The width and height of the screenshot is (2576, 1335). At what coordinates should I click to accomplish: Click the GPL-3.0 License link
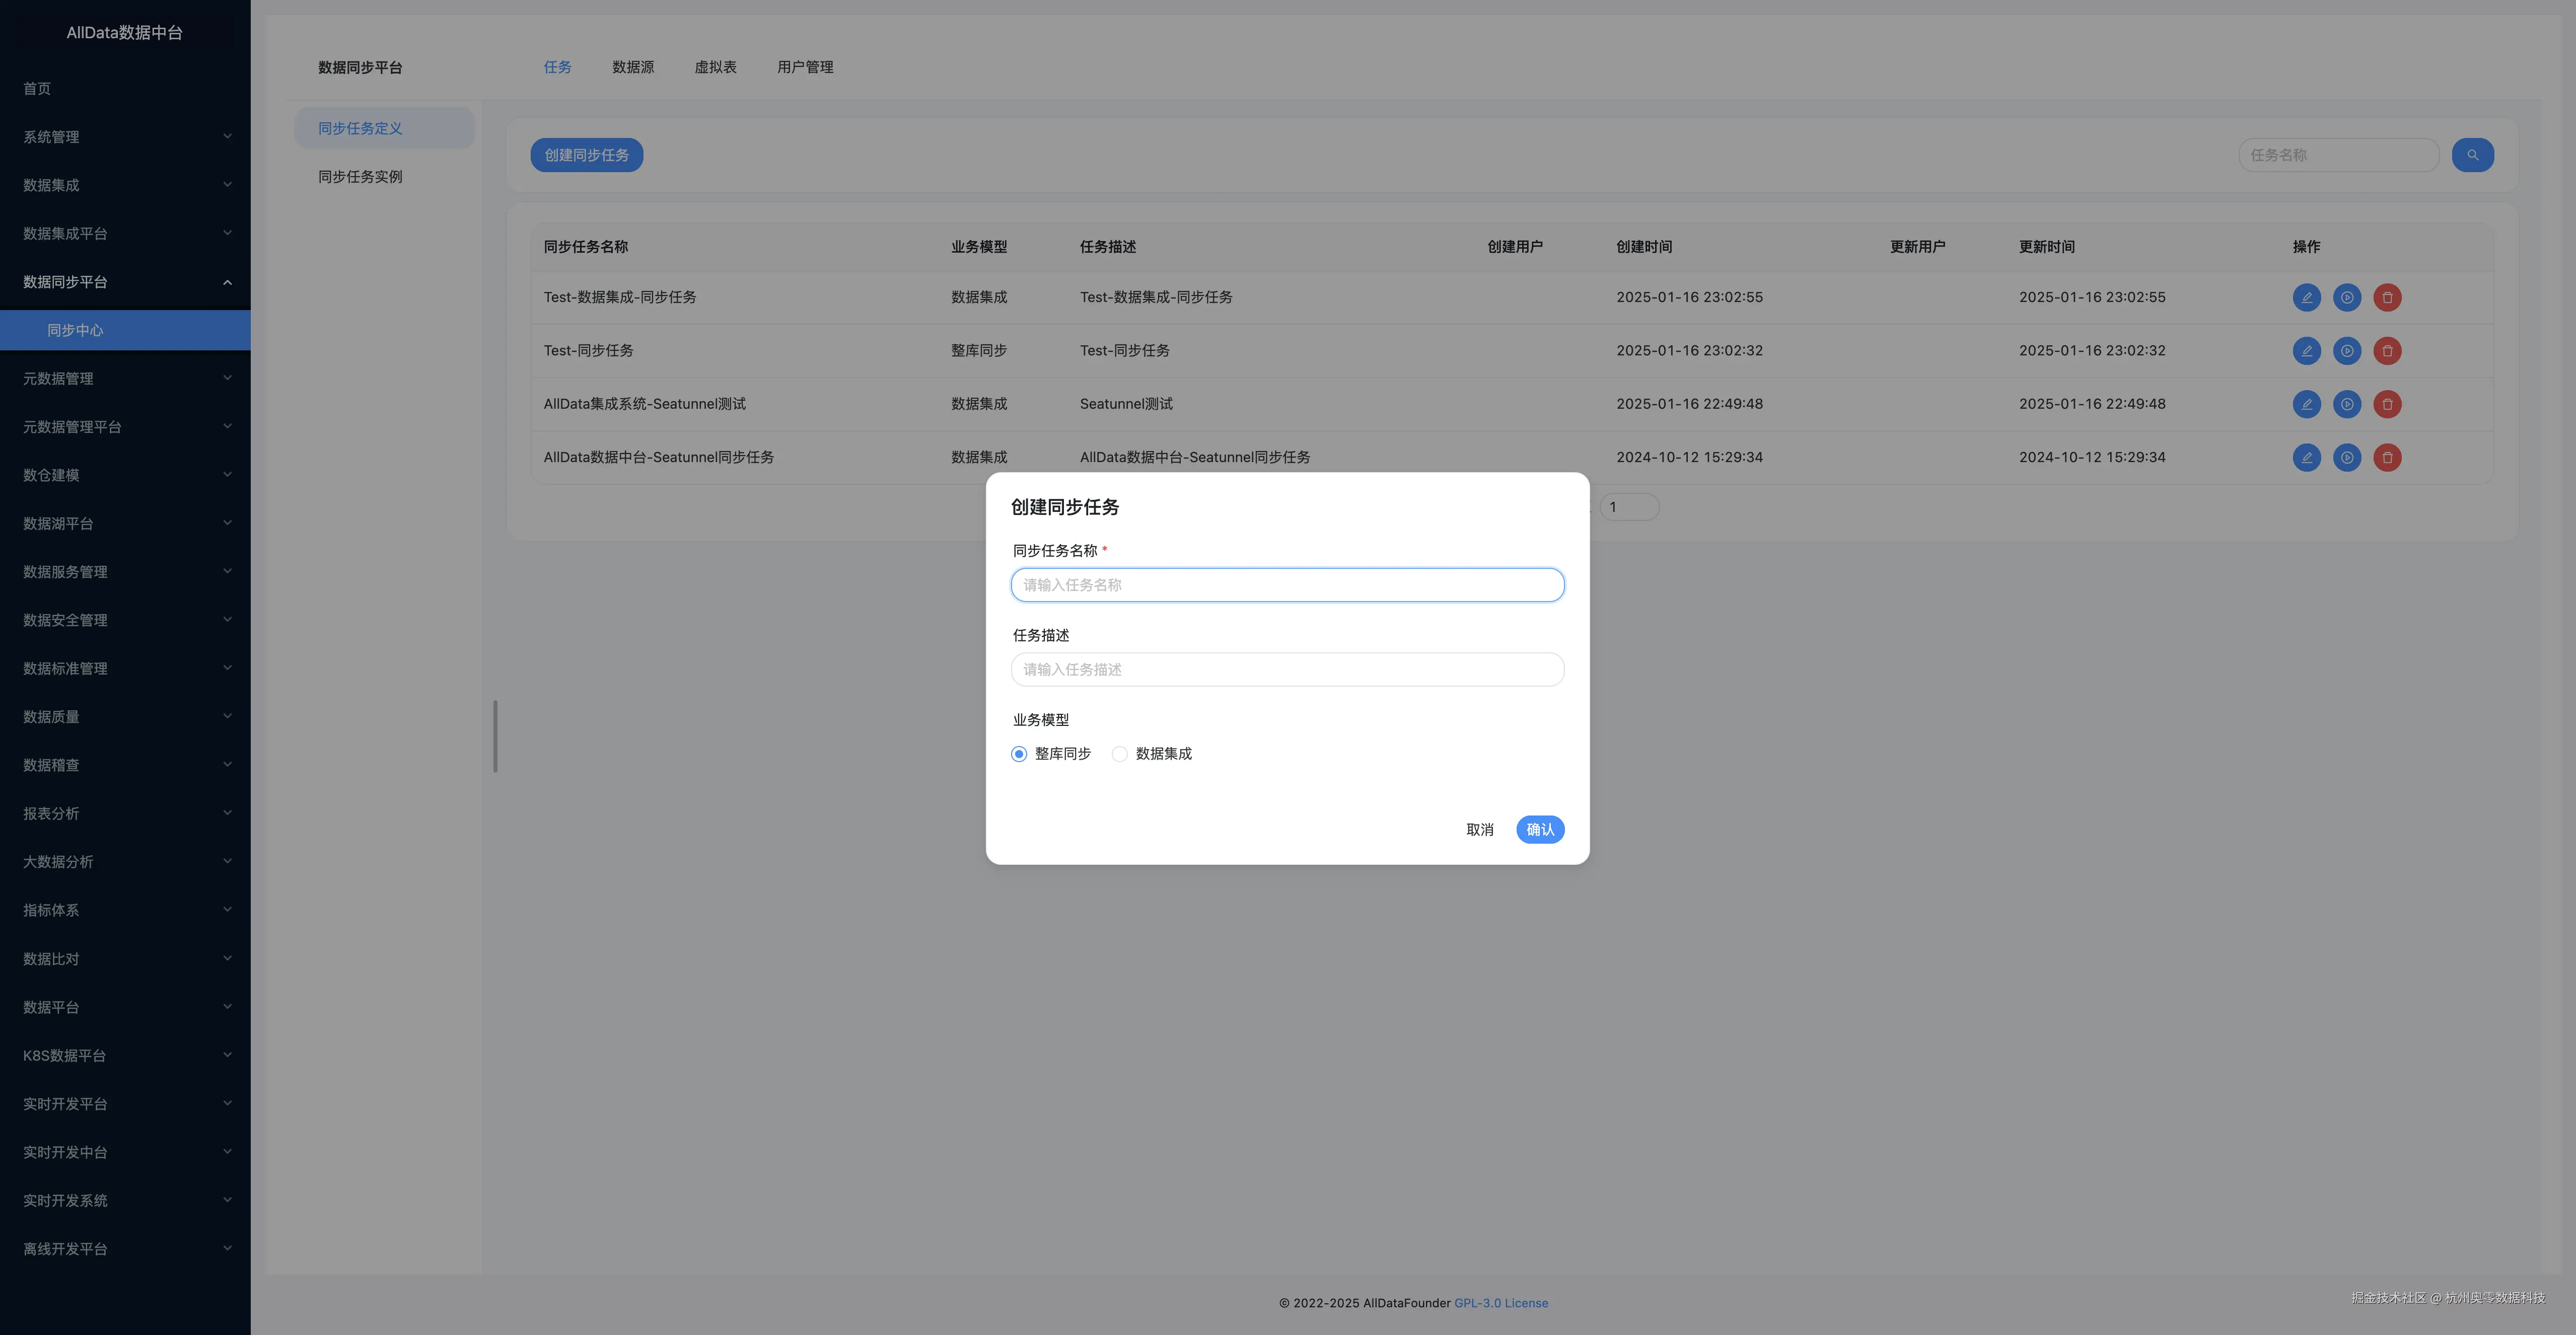[1500, 1303]
